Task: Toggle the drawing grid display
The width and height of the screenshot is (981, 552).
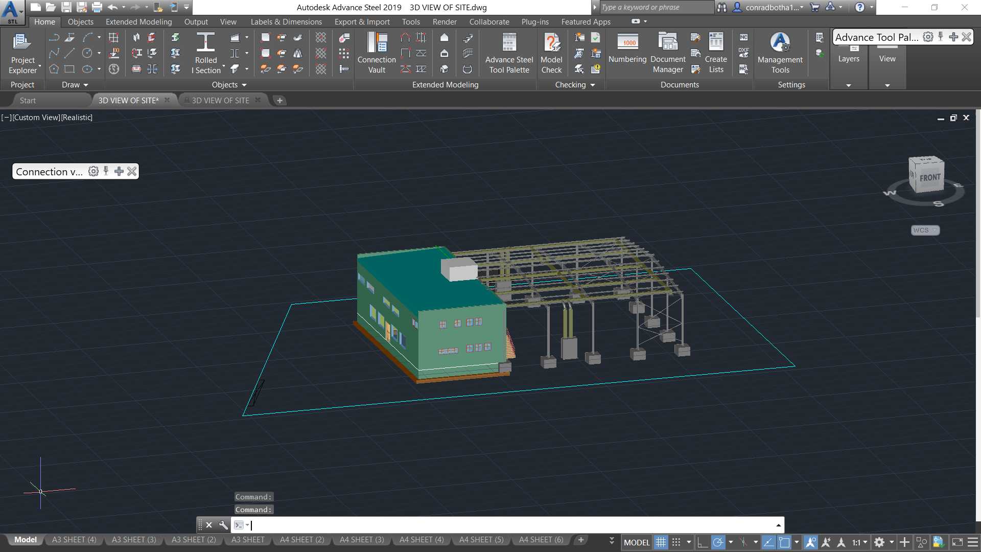Action: click(661, 542)
